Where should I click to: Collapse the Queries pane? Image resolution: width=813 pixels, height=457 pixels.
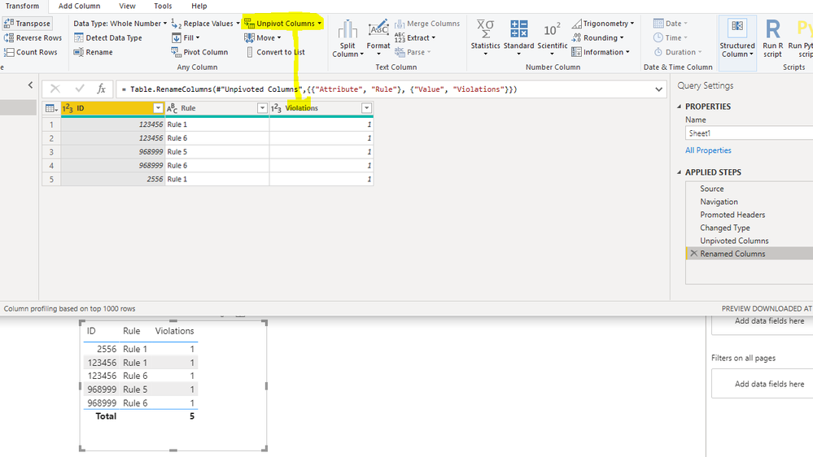(30, 85)
